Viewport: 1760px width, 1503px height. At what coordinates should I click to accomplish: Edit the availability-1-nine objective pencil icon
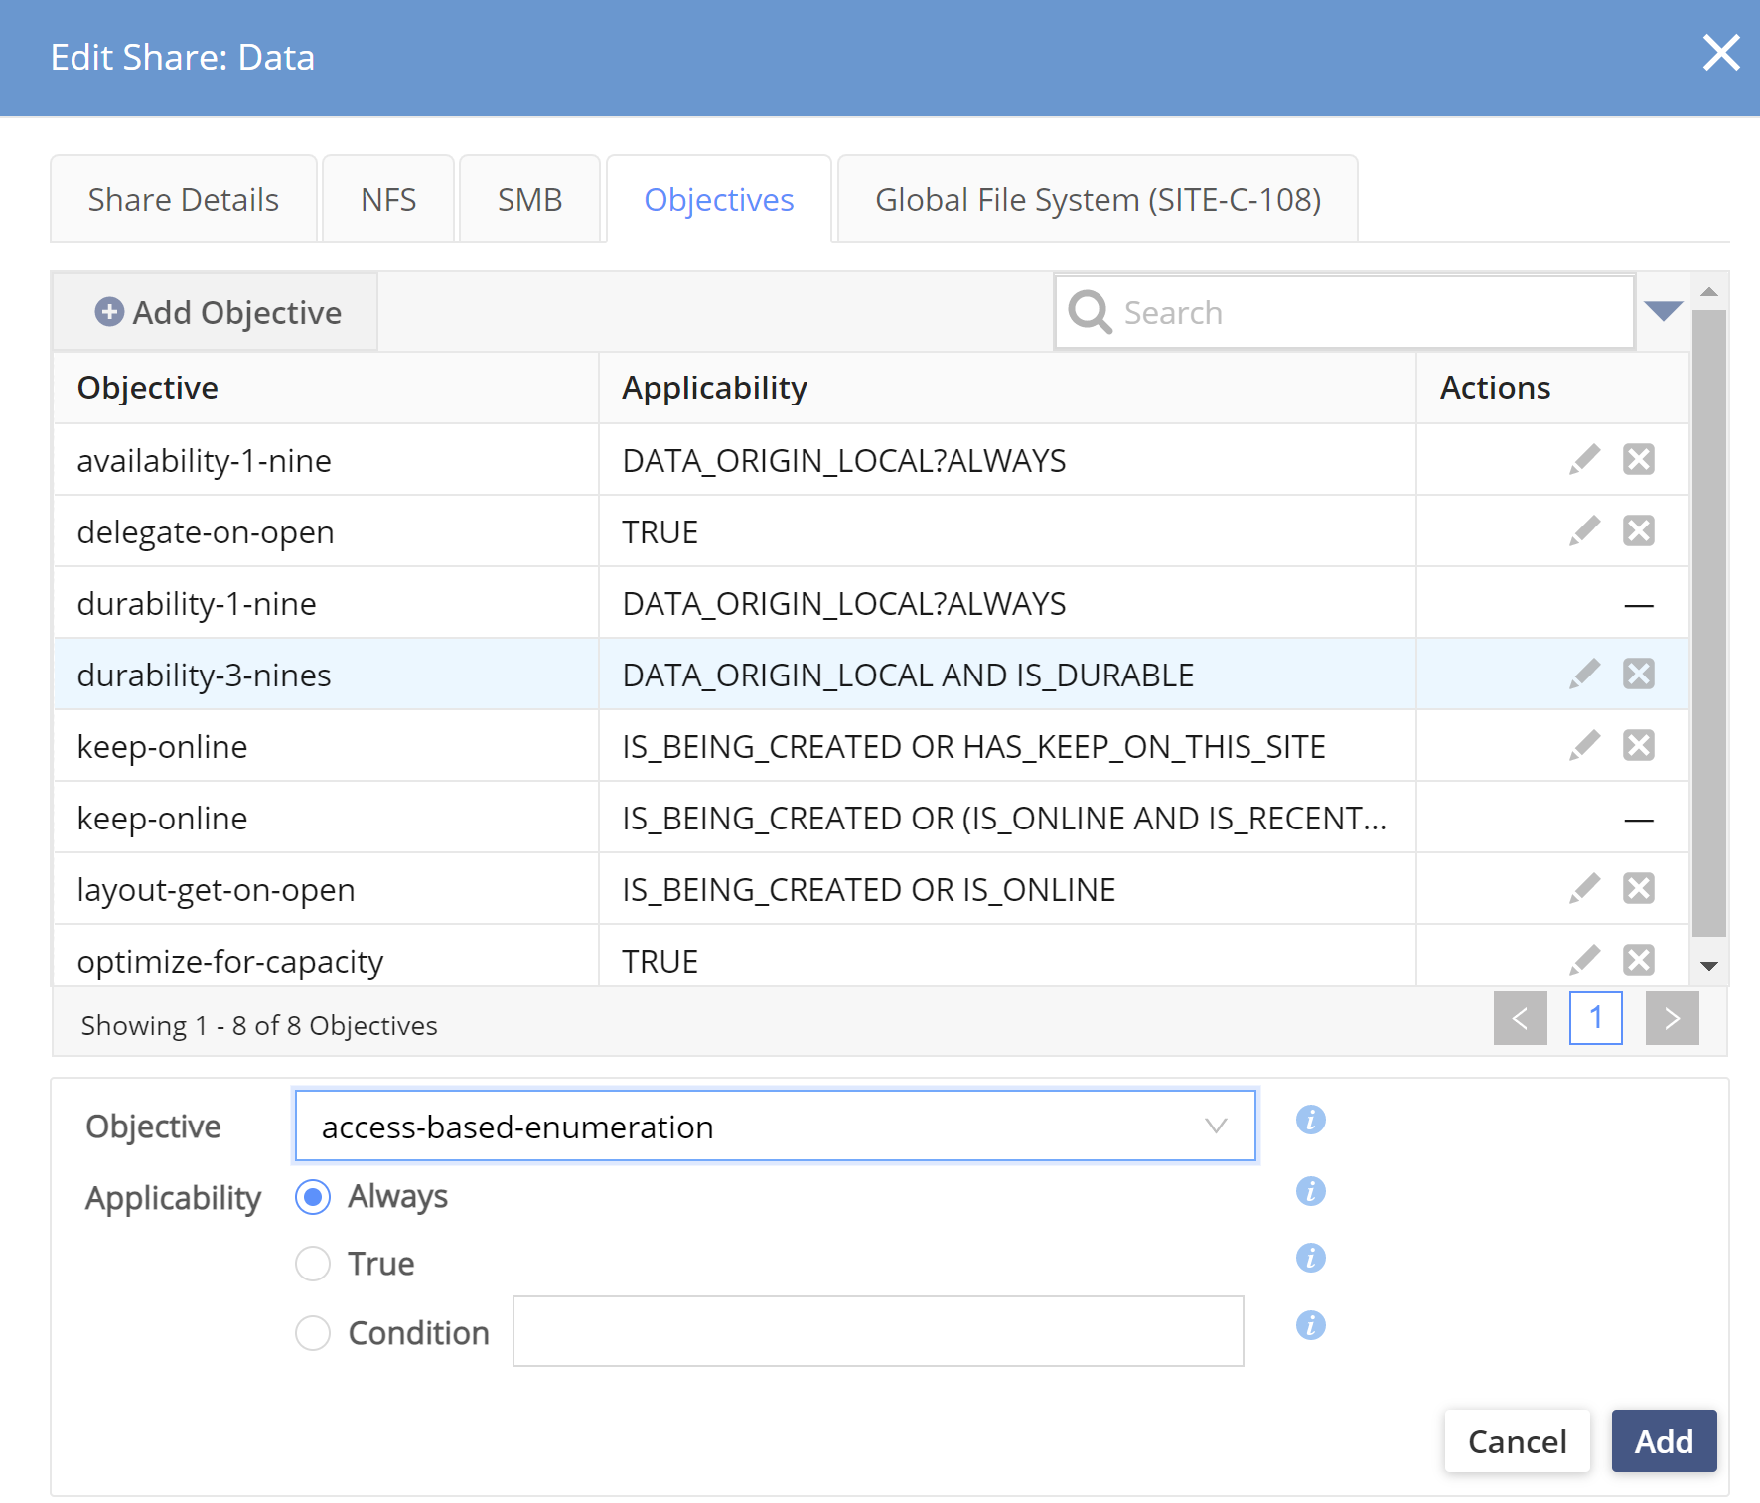pyautogui.click(x=1584, y=460)
